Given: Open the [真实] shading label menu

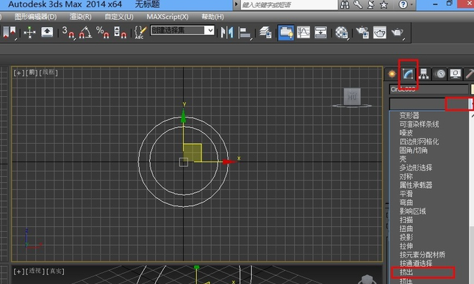Looking at the screenshot, I should [x=55, y=271].
